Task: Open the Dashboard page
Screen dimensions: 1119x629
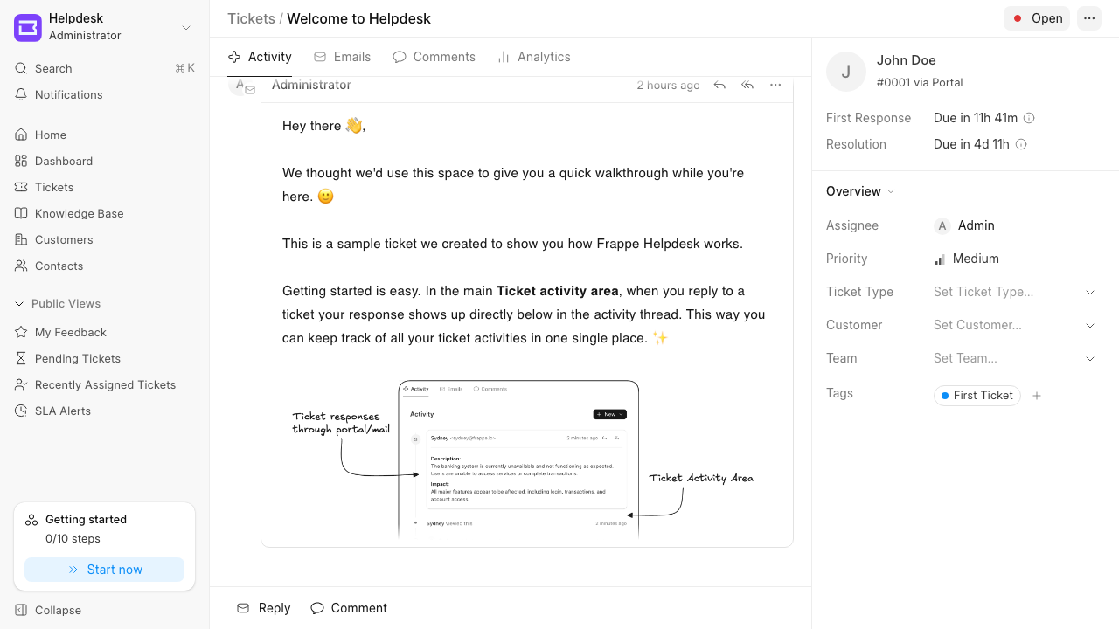Action: coord(105,161)
